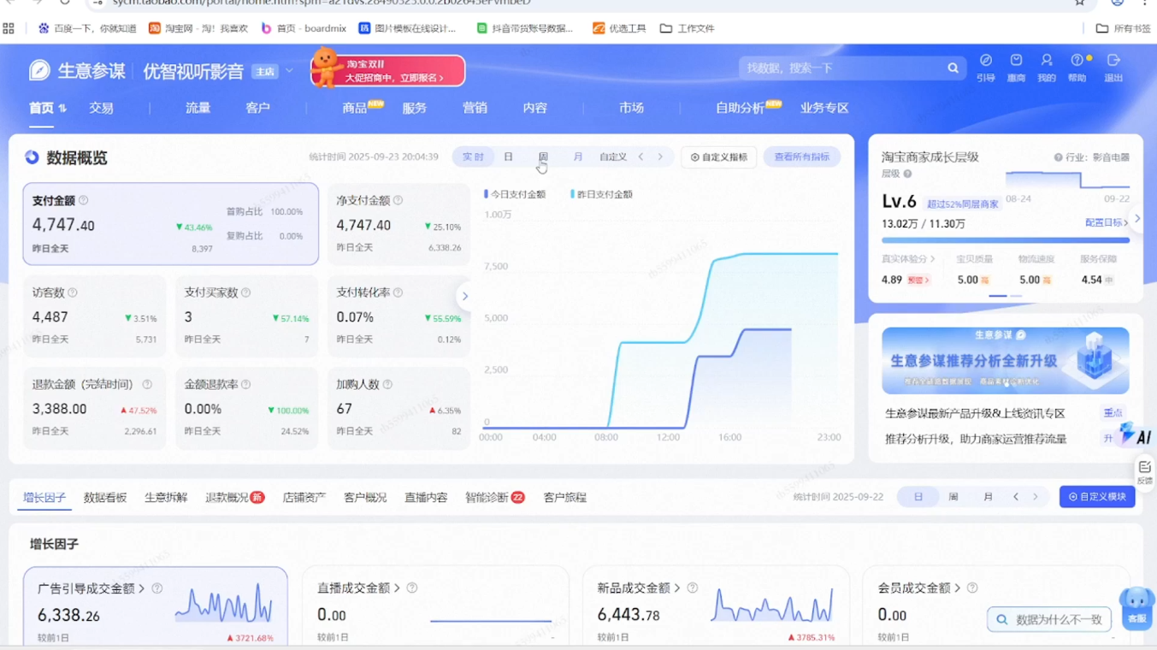This screenshot has height=650, width=1157.
Task: Click the 帮助 help icon
Action: [1077, 61]
